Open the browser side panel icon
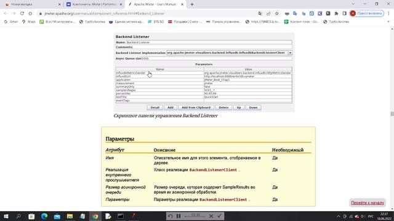394x221 pixels. (345, 14)
